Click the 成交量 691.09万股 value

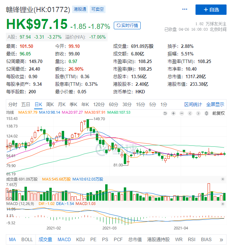[142, 46]
